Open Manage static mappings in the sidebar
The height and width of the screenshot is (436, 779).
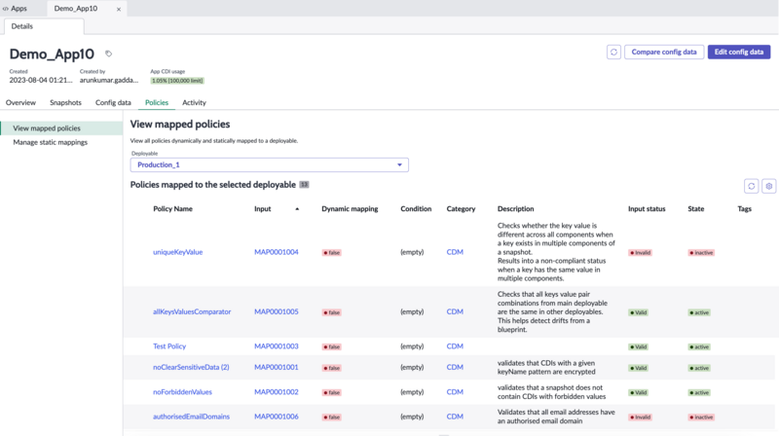(51, 142)
